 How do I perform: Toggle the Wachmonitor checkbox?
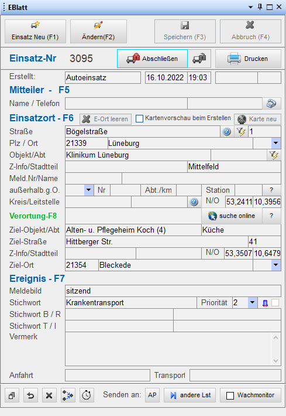[230, 395]
